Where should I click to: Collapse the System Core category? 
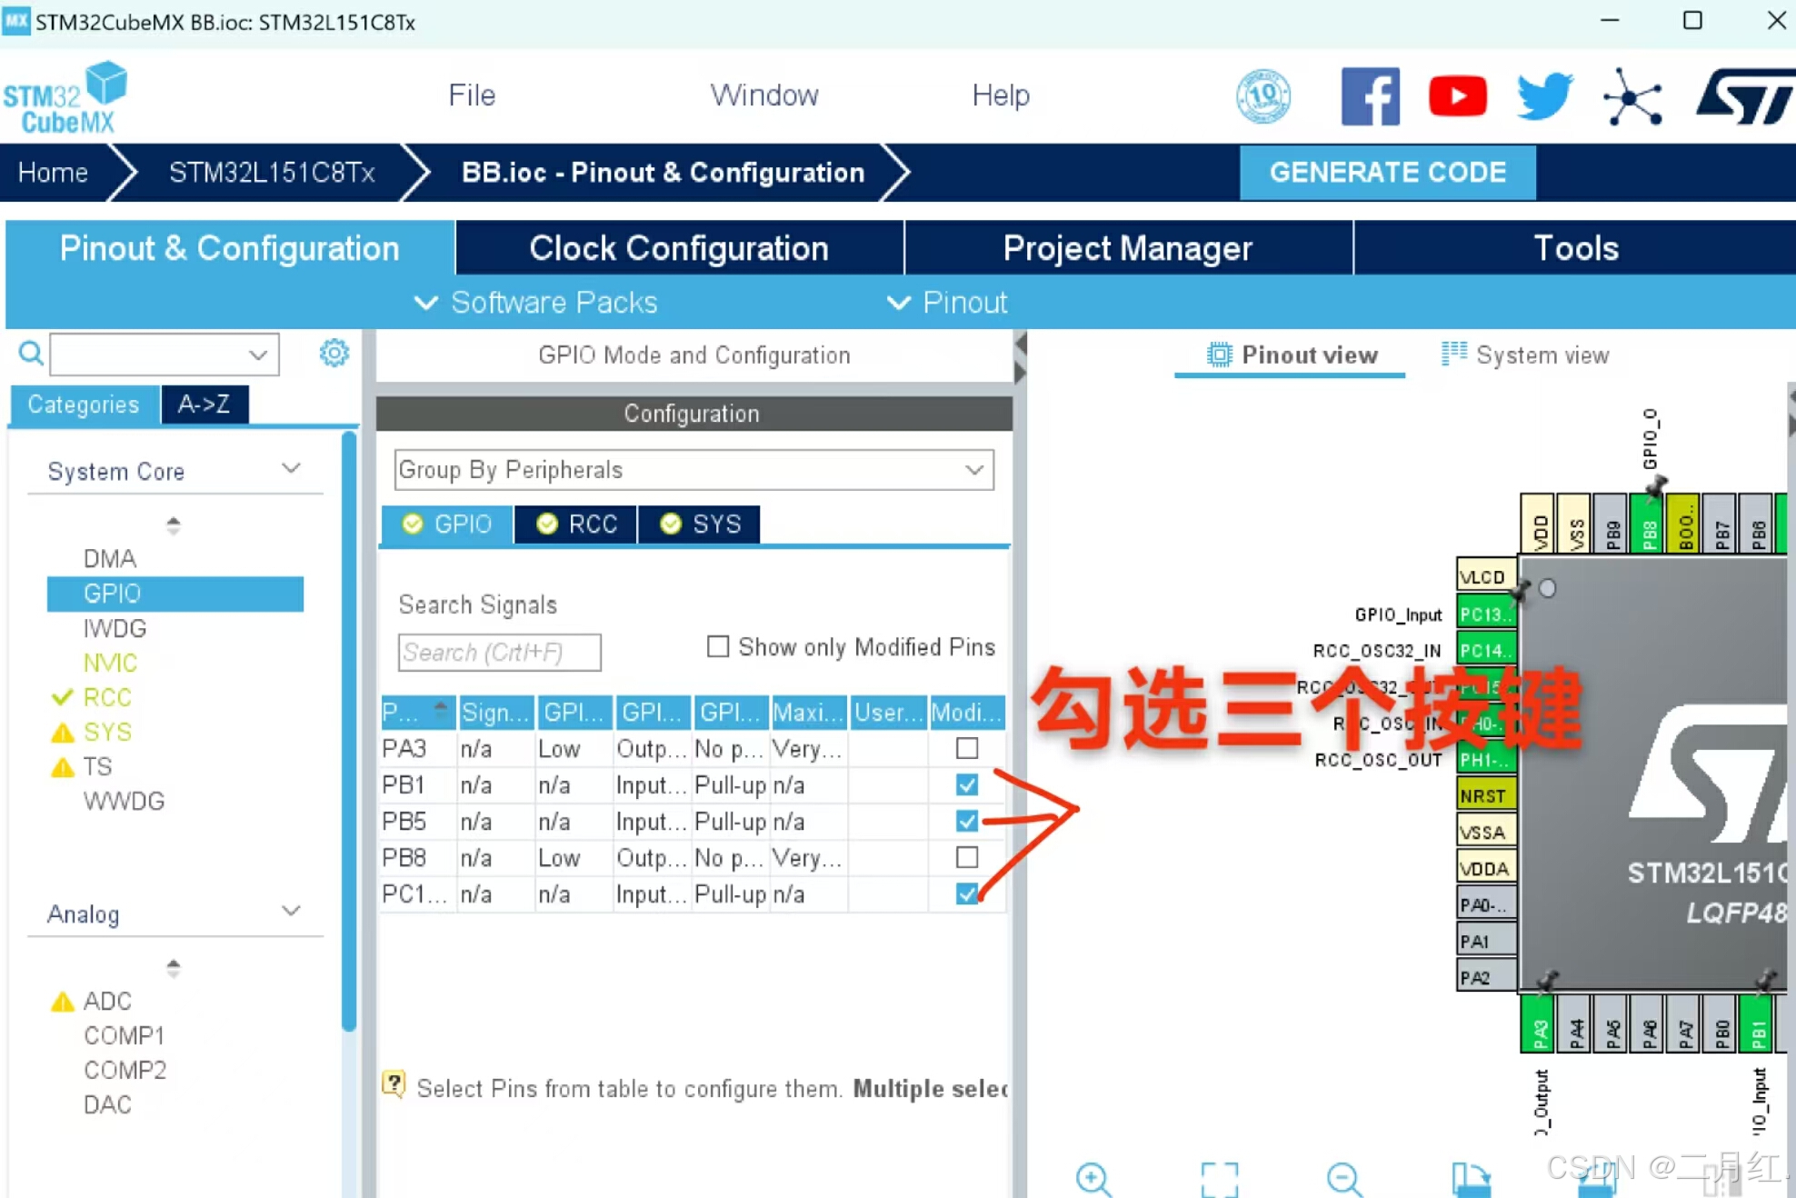pos(292,468)
